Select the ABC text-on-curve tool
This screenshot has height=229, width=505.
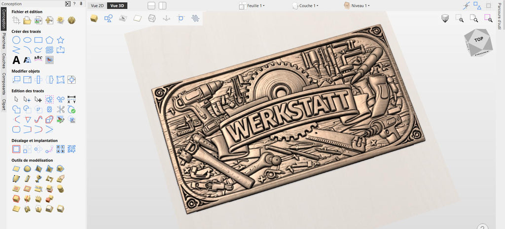[38, 60]
